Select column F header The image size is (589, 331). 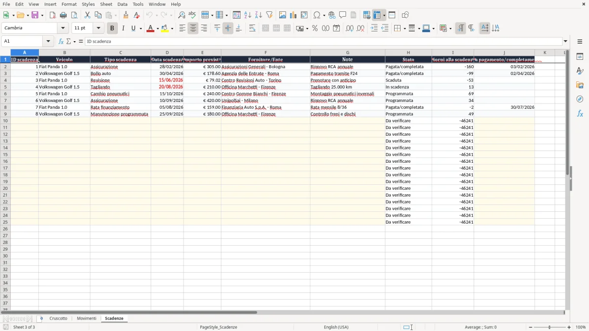[266, 52]
